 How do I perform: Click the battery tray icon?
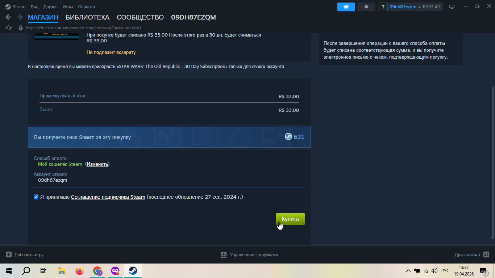click(417, 270)
